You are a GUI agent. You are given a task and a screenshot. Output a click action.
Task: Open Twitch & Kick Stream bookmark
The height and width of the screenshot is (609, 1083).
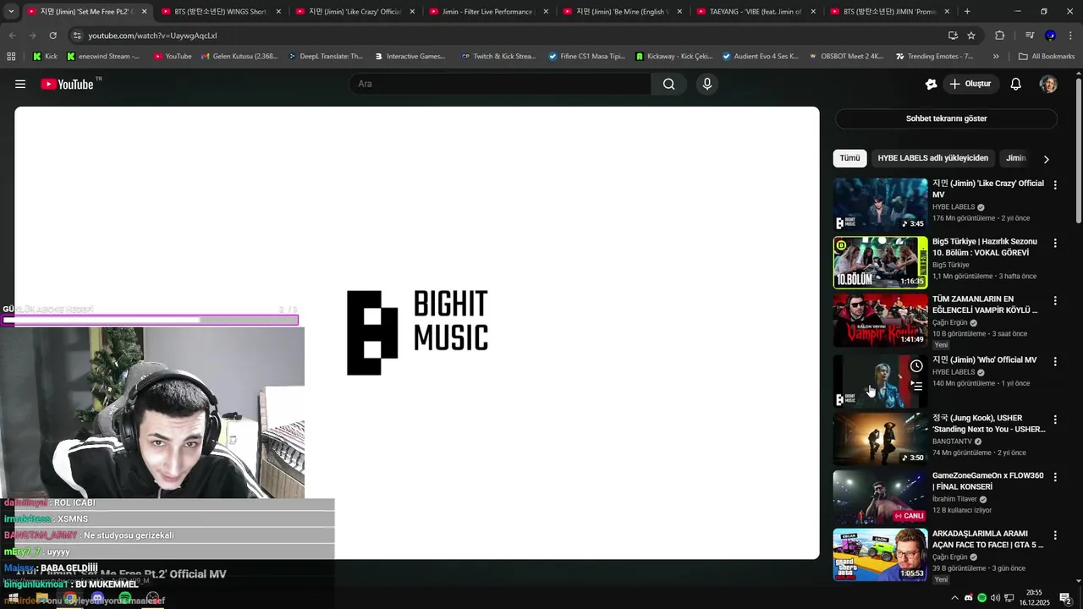pyautogui.click(x=498, y=57)
